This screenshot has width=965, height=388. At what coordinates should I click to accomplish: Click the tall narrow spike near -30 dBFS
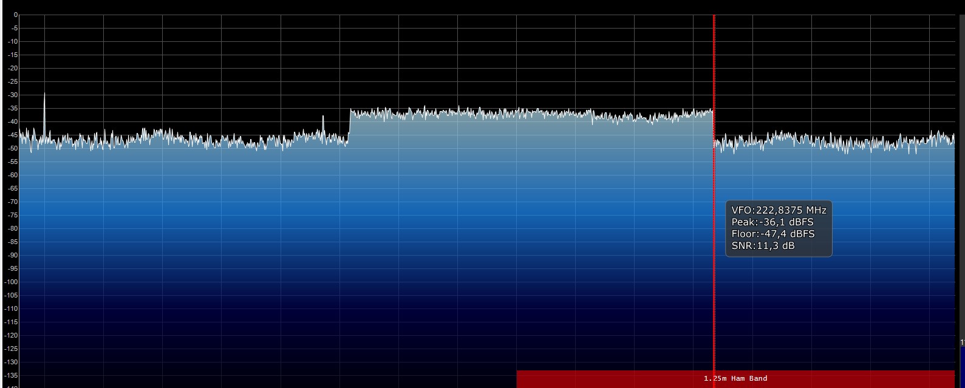coord(44,115)
